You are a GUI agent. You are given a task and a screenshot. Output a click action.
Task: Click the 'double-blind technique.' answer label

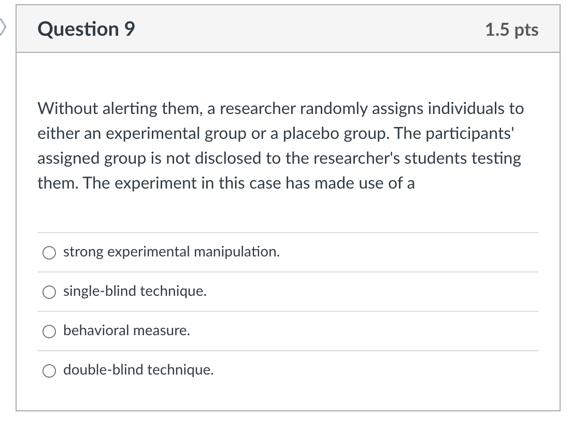[x=139, y=370]
